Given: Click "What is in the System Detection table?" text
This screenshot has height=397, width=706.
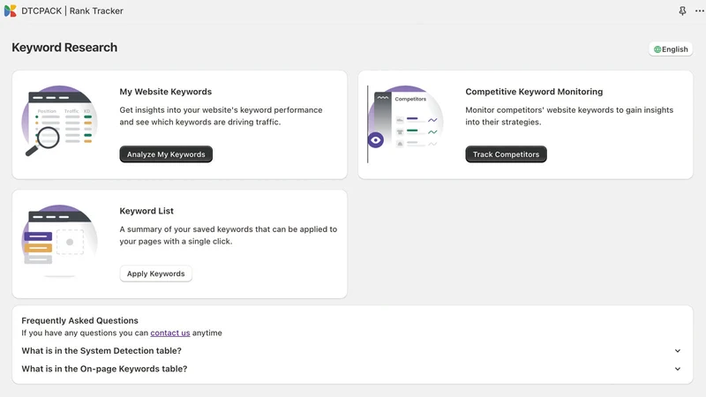Looking at the screenshot, I should pyautogui.click(x=101, y=350).
